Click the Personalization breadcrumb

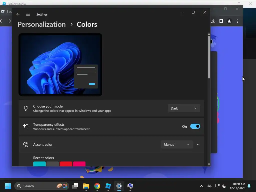point(42,24)
